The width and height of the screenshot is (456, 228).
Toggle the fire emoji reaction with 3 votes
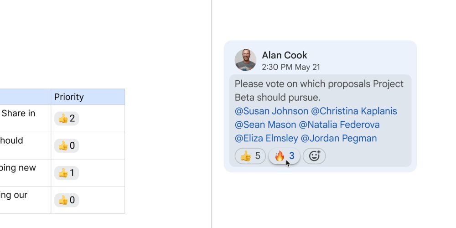pyautogui.click(x=284, y=156)
